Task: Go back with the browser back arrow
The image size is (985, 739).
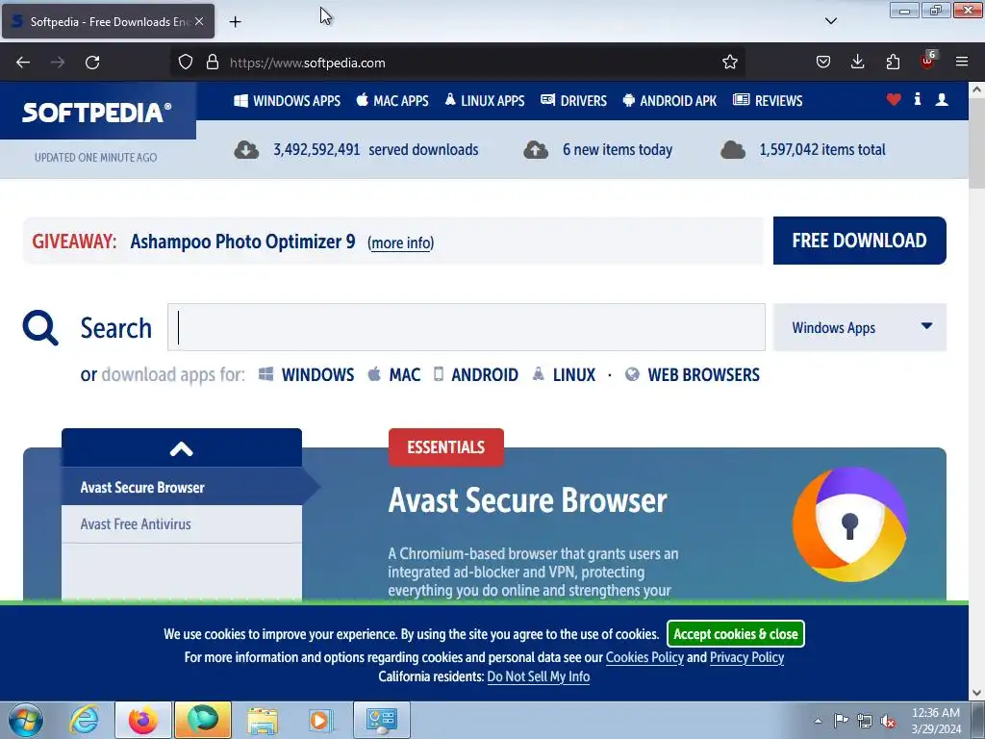Action: point(23,63)
